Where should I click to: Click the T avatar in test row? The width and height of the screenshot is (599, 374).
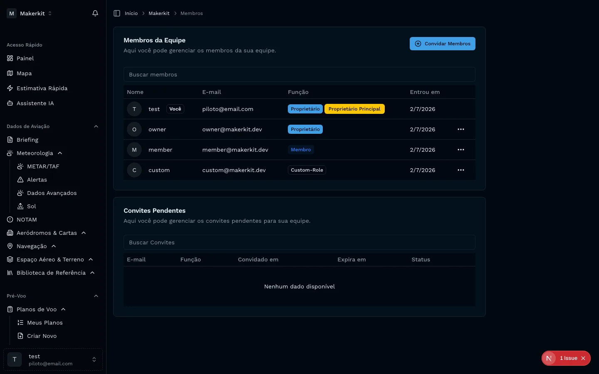coord(134,109)
